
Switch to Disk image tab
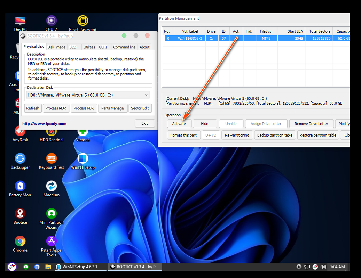56,47
